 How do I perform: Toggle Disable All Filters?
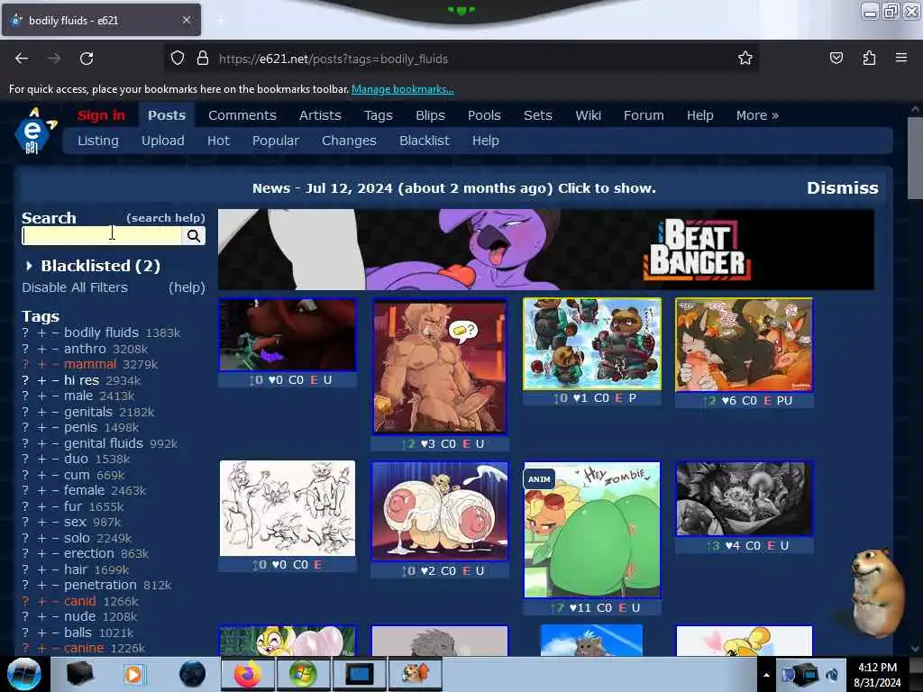click(75, 287)
